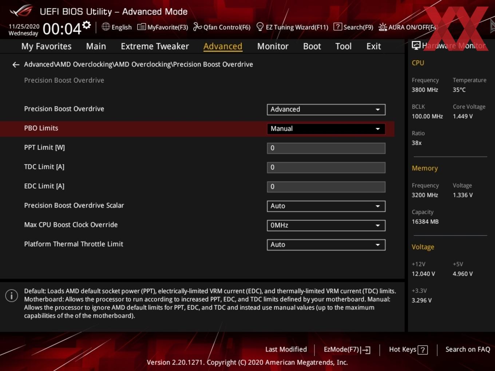Click Precision Boost Overdrive Scalar label
The width and height of the screenshot is (495, 371).
[x=74, y=206]
